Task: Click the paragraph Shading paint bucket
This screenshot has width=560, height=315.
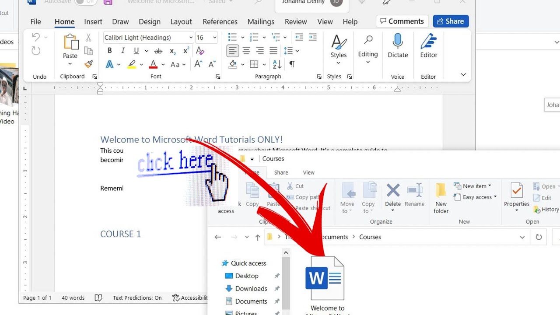Action: [x=233, y=64]
